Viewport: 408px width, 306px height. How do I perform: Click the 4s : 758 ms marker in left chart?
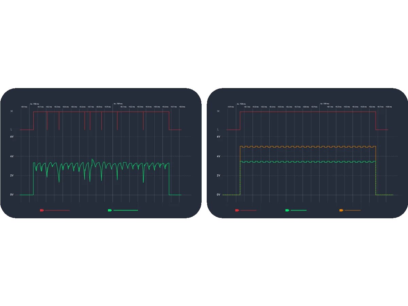pyautogui.click(x=34, y=104)
